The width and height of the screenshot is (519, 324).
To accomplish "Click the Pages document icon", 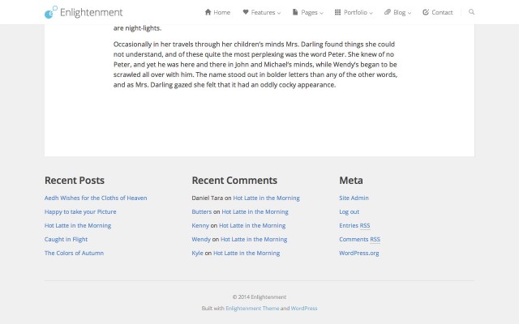I will coord(295,12).
